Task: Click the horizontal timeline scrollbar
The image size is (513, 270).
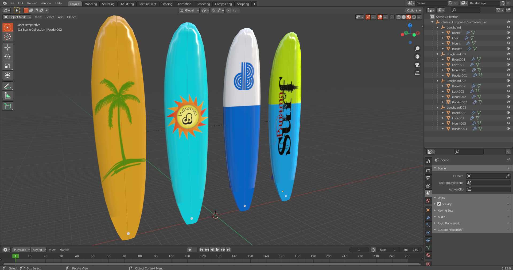Action: [x=212, y=264]
